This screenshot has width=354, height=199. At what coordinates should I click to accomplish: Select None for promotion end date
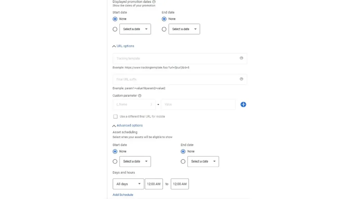tap(164, 19)
